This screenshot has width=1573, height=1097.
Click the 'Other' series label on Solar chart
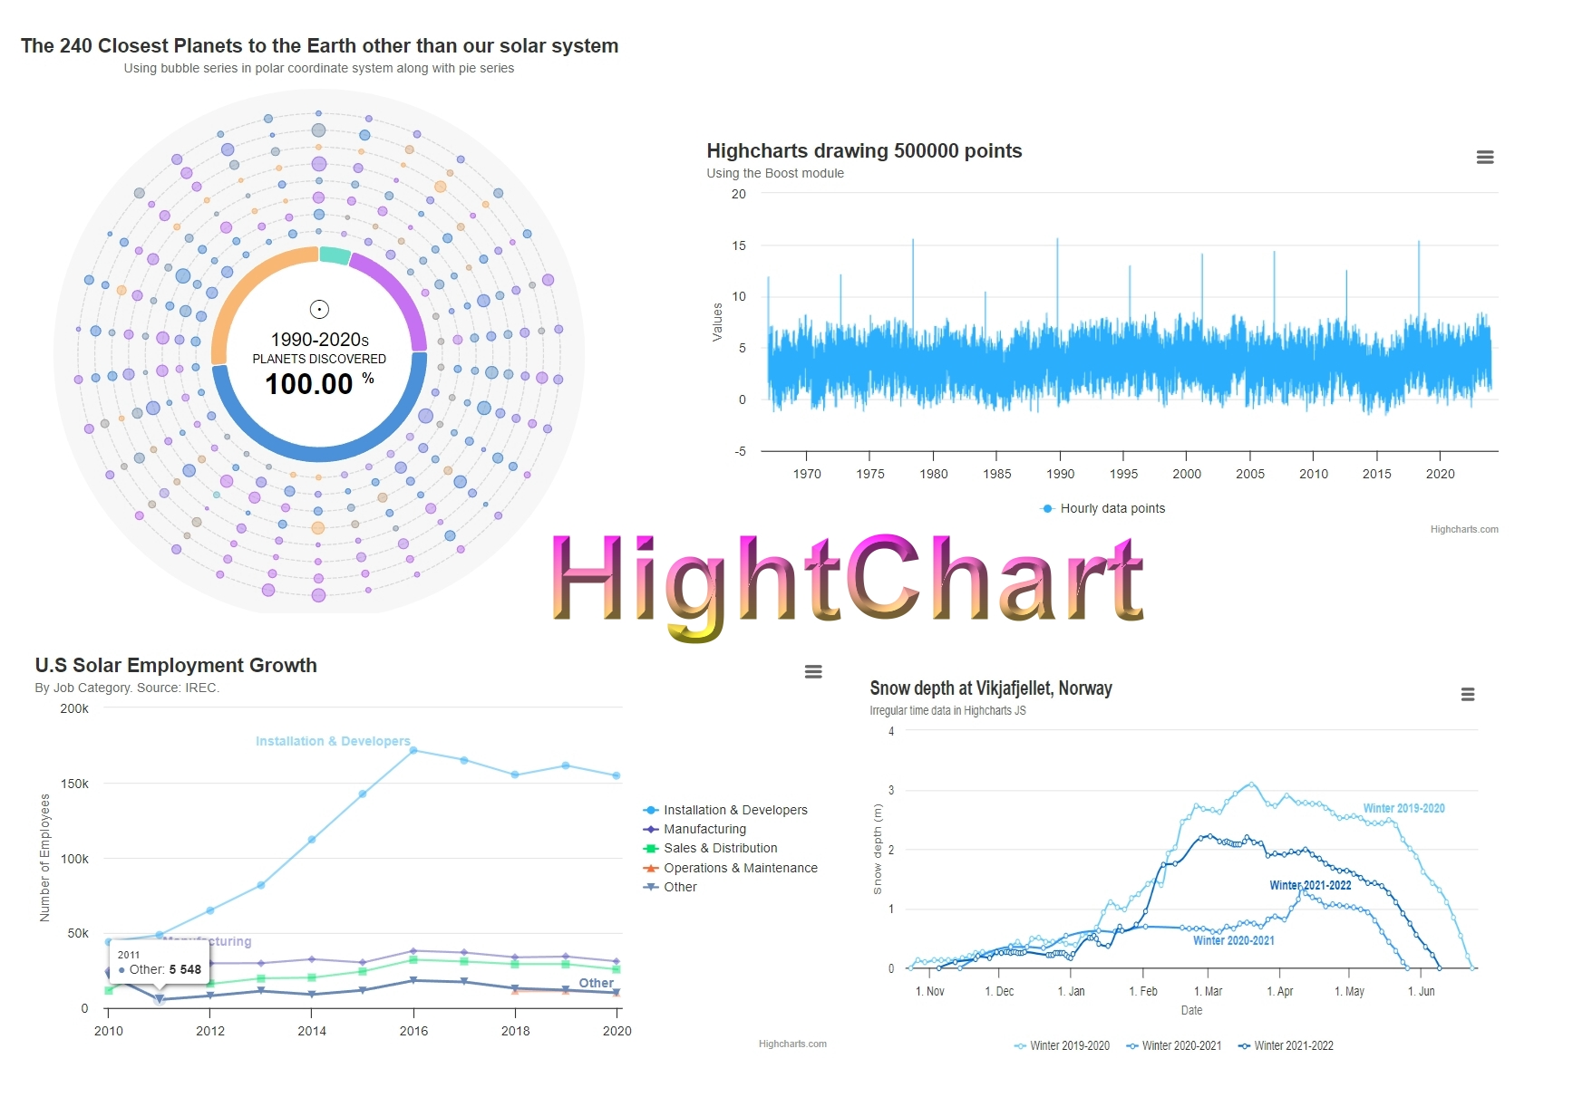596,983
